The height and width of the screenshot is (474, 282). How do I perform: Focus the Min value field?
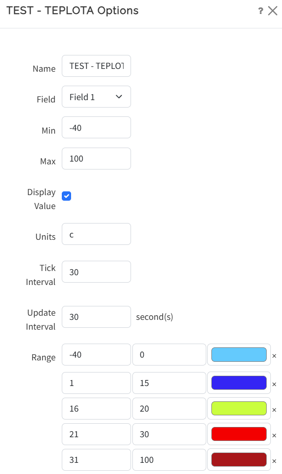pyautogui.click(x=96, y=128)
